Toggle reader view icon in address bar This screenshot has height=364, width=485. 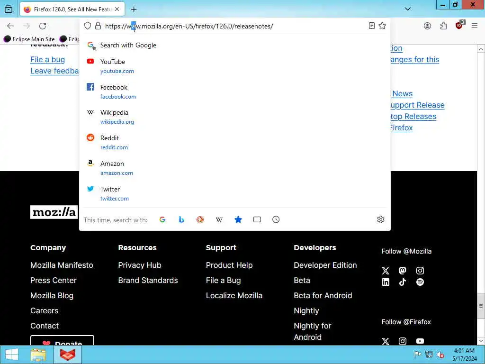pos(371,26)
